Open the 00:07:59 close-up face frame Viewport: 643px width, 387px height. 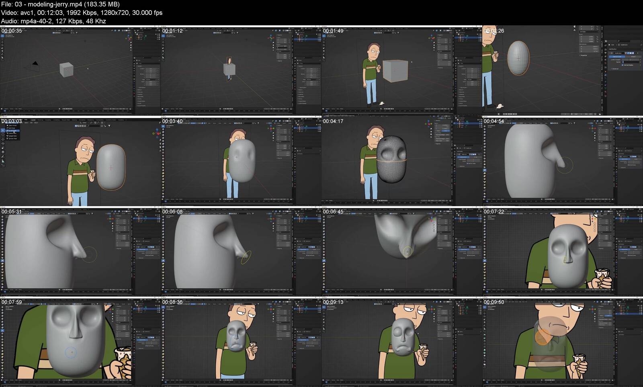(80, 342)
